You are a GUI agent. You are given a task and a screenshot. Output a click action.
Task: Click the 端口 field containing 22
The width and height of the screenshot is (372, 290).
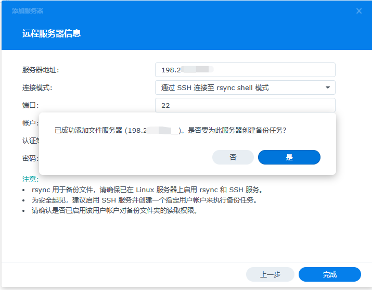[245, 105]
